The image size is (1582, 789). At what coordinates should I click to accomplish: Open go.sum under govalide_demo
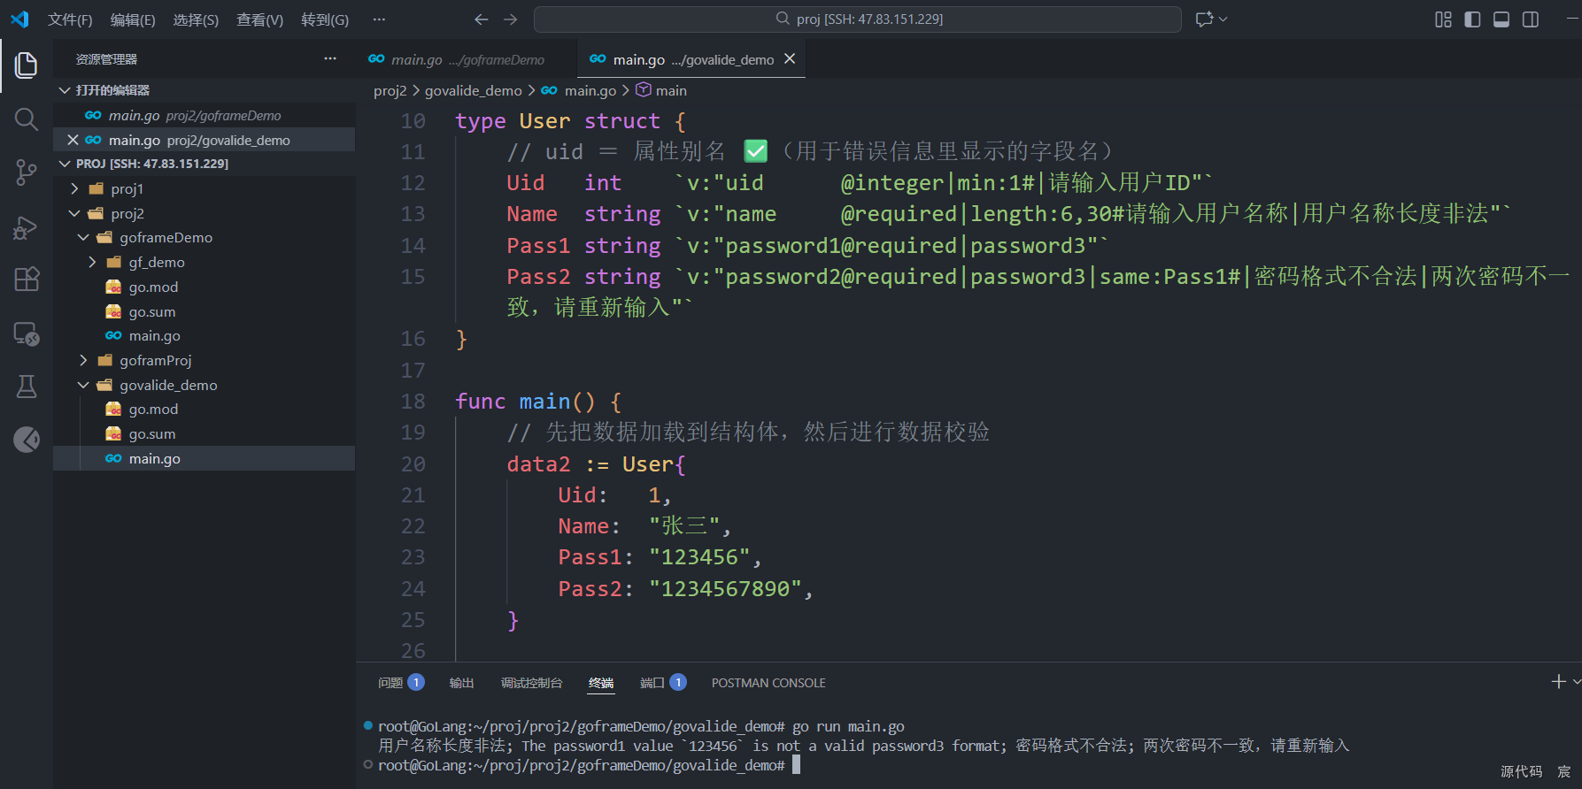204,433
